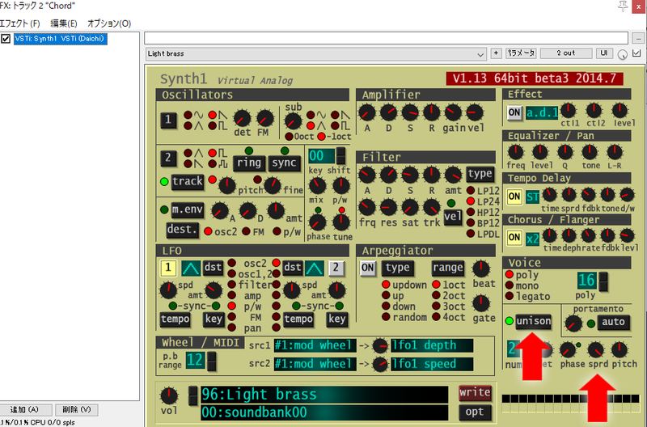Select LP12 filter type

click(471, 191)
